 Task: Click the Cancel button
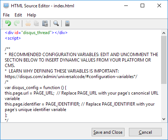click(x=145, y=132)
